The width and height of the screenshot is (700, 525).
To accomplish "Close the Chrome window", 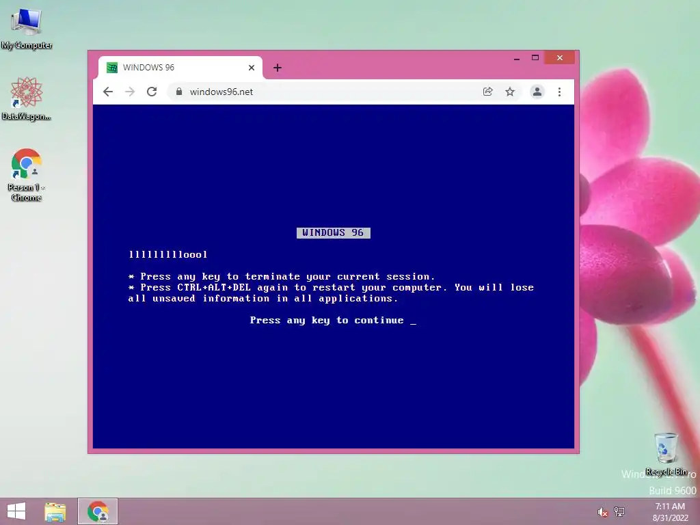I will click(x=559, y=58).
